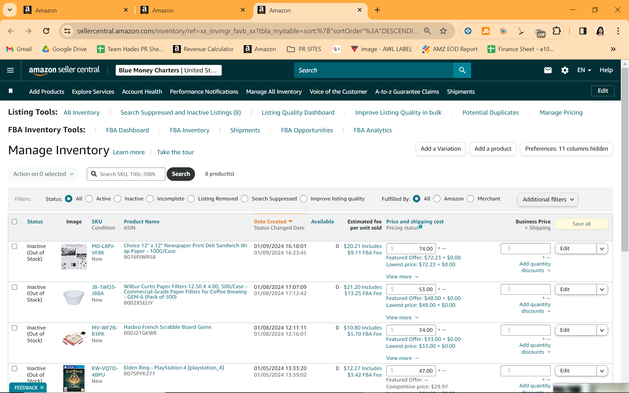Image resolution: width=629 pixels, height=393 pixels.
Task: Open the Take the tour link
Action: click(175, 152)
